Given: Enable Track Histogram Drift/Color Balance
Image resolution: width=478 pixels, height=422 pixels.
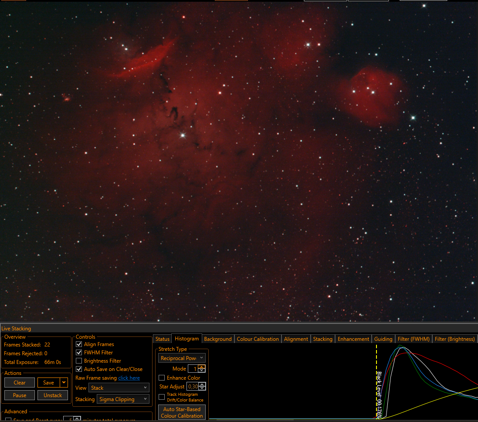Looking at the screenshot, I should [x=162, y=397].
